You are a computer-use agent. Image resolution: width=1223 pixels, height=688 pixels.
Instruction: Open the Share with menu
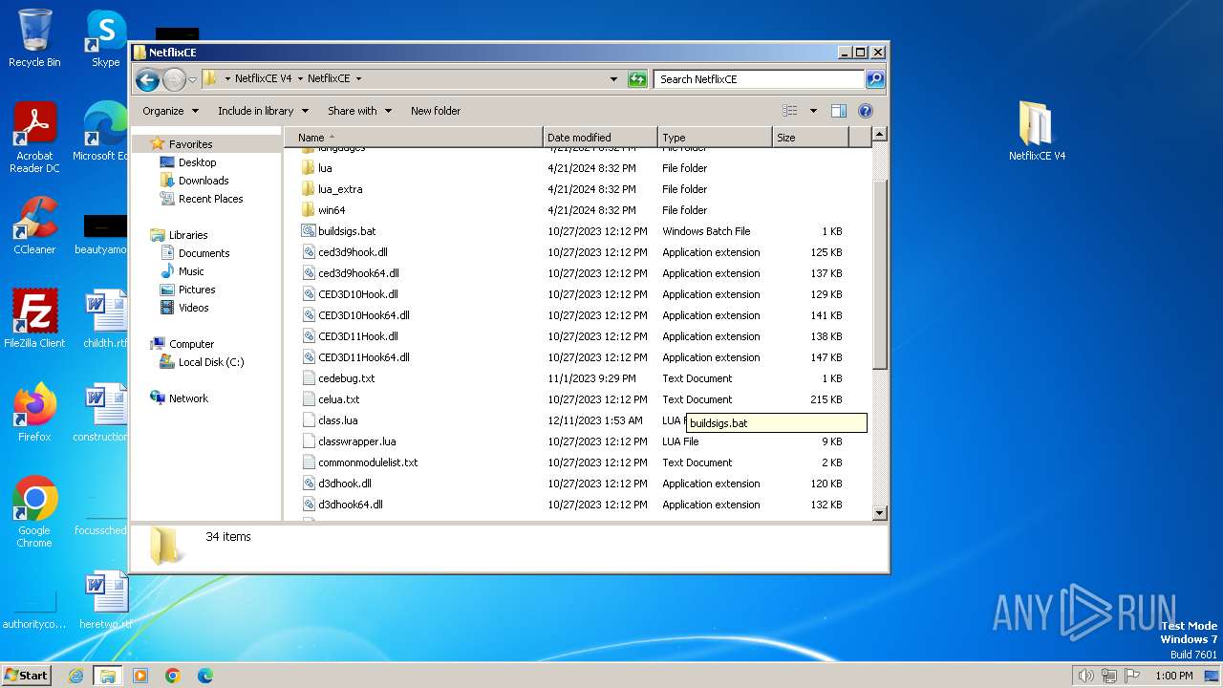pos(359,111)
